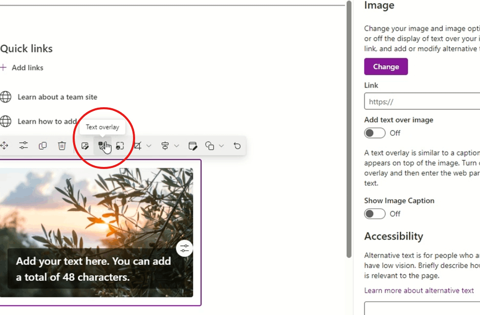The image size is (480, 315).
Task: Click the page vertical scrollbar
Action: click(349, 130)
